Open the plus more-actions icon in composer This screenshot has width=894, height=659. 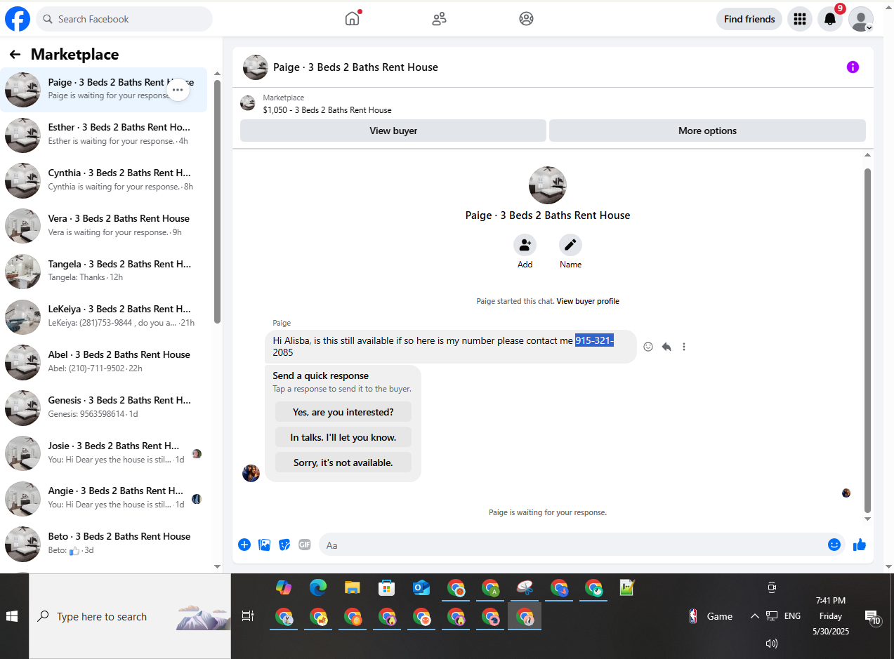tap(244, 545)
